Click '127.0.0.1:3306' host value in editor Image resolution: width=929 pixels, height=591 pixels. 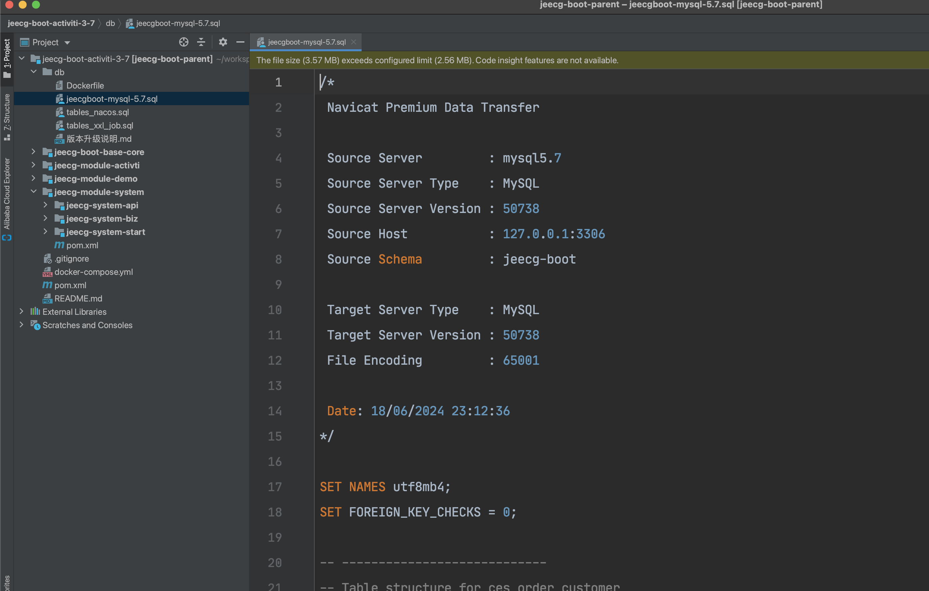click(554, 234)
